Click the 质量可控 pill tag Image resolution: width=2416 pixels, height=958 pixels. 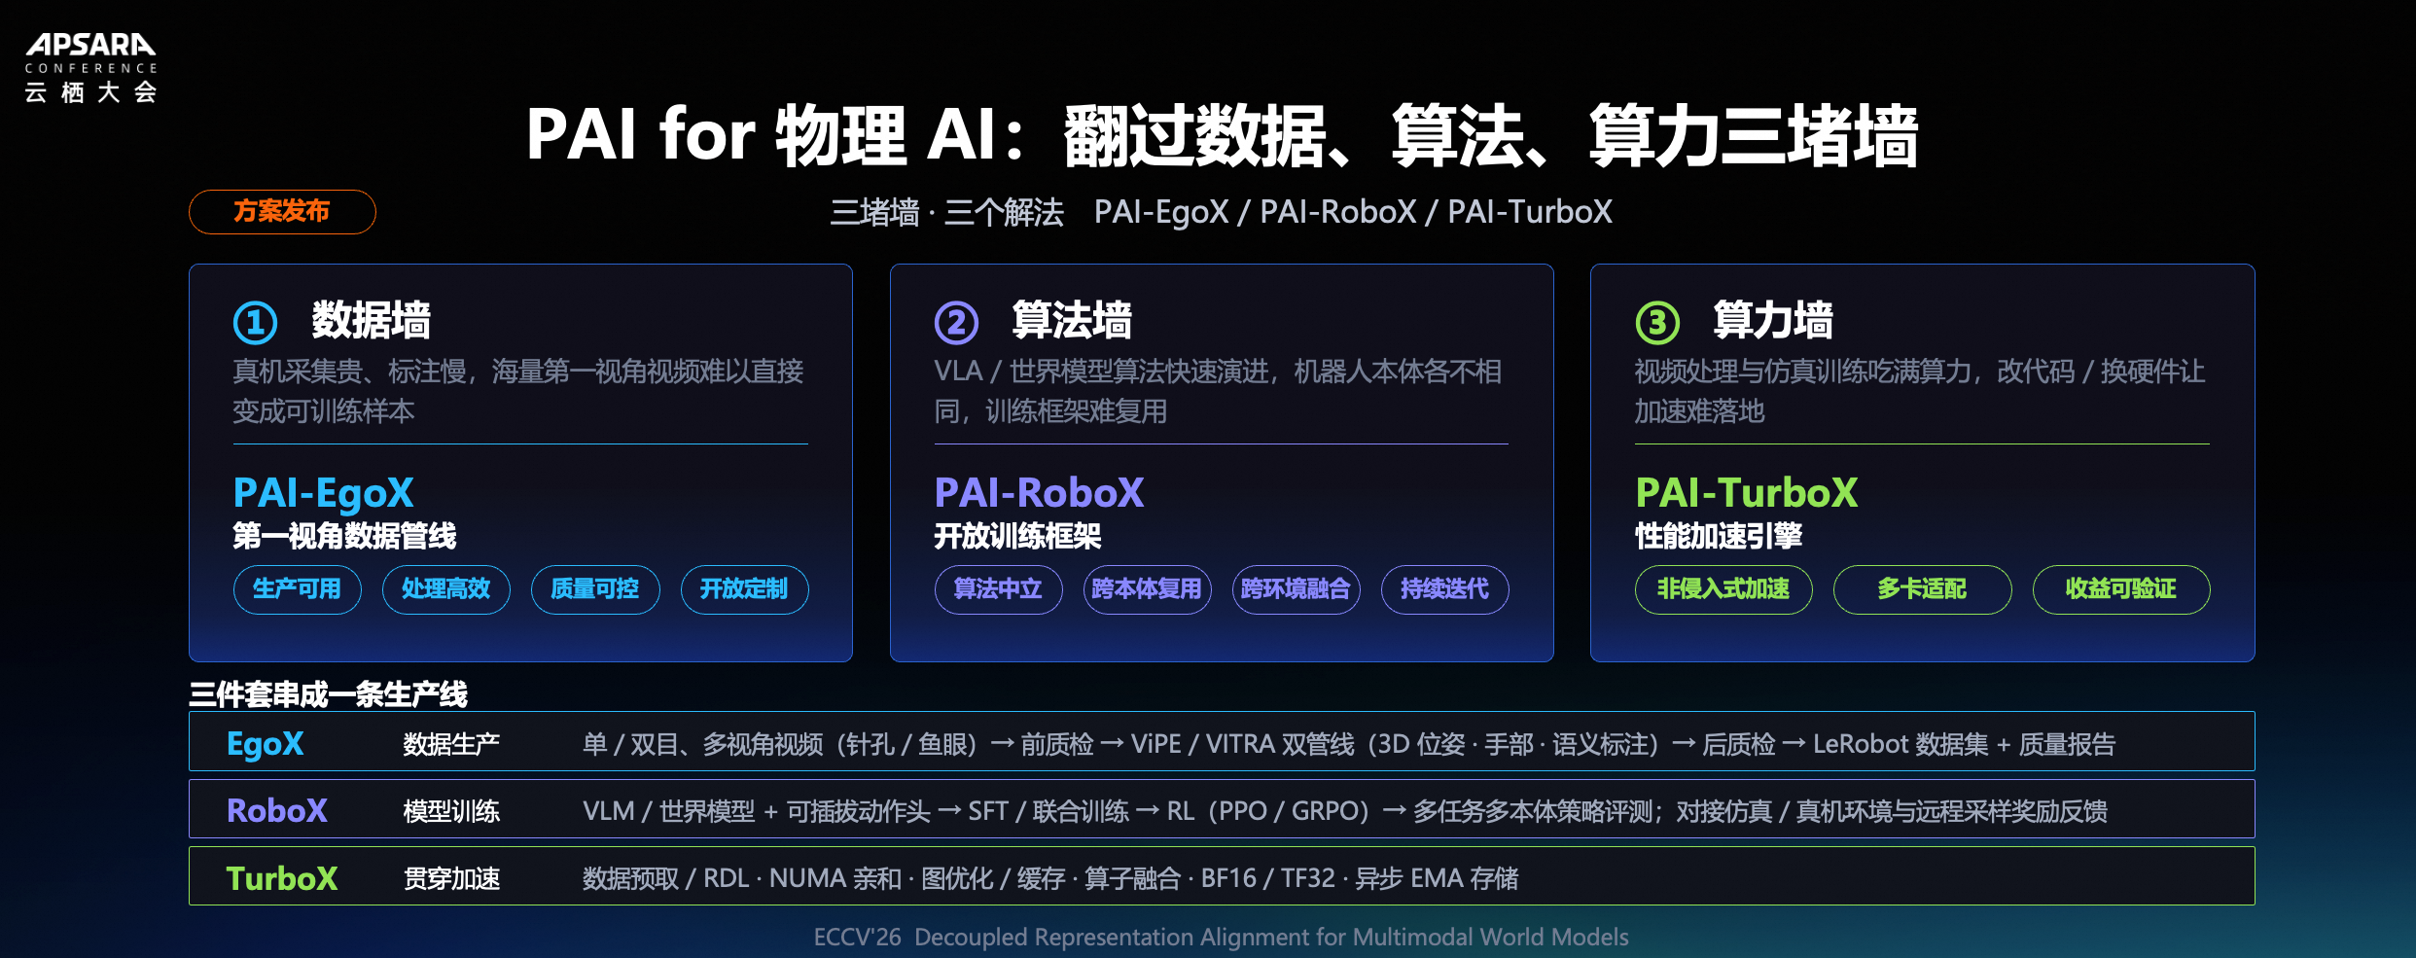[595, 589]
